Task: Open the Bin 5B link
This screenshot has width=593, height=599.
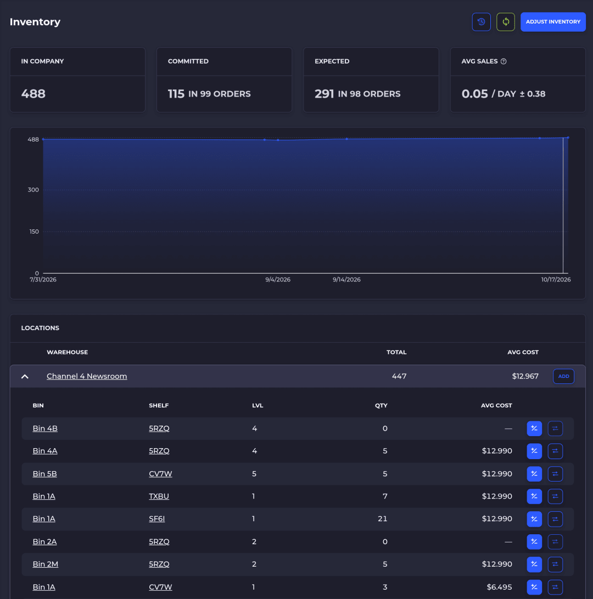Action: 44,474
